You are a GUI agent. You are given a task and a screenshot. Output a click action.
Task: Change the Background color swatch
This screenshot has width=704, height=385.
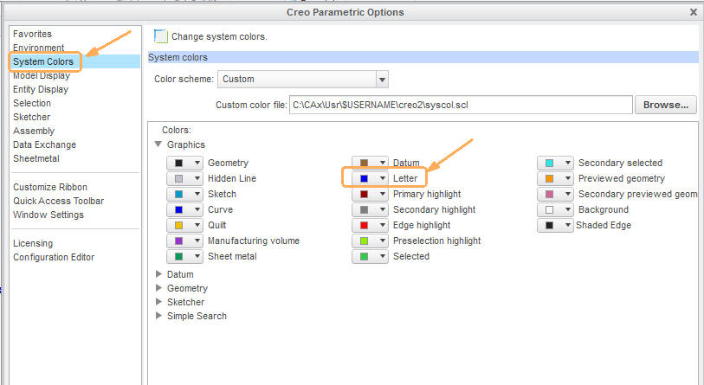555,209
